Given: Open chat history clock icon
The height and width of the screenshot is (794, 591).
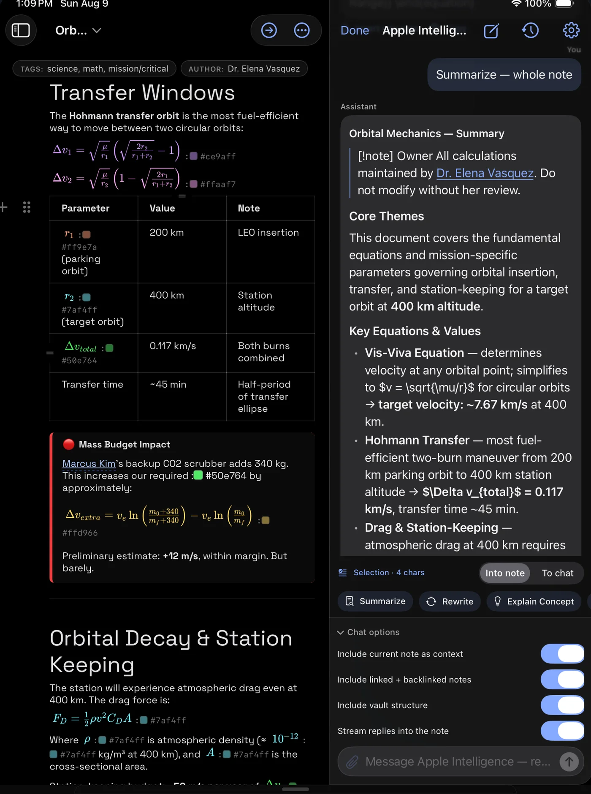Looking at the screenshot, I should coord(531,30).
